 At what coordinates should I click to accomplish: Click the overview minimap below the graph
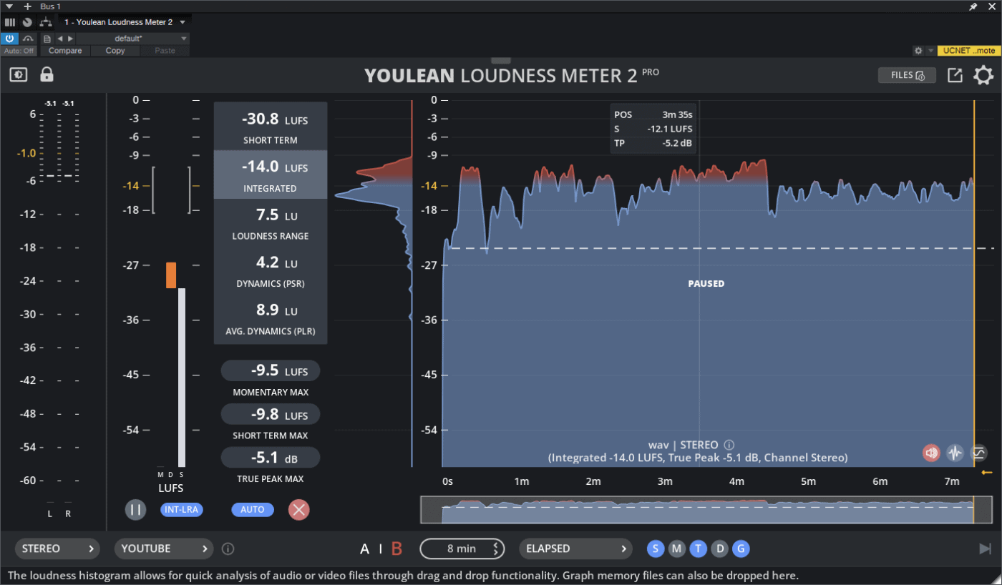706,510
